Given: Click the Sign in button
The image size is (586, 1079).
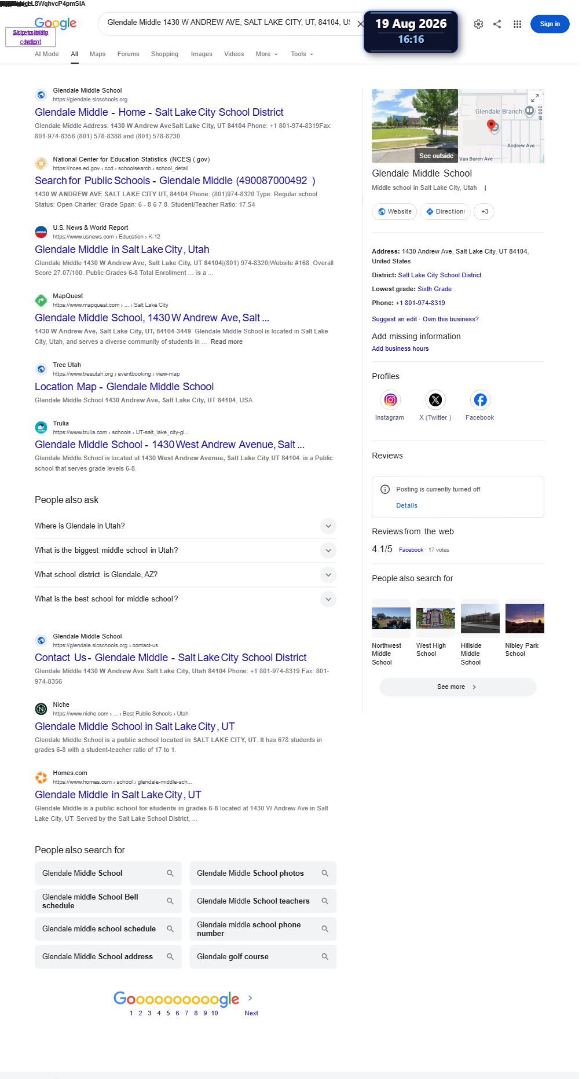Looking at the screenshot, I should (550, 24).
